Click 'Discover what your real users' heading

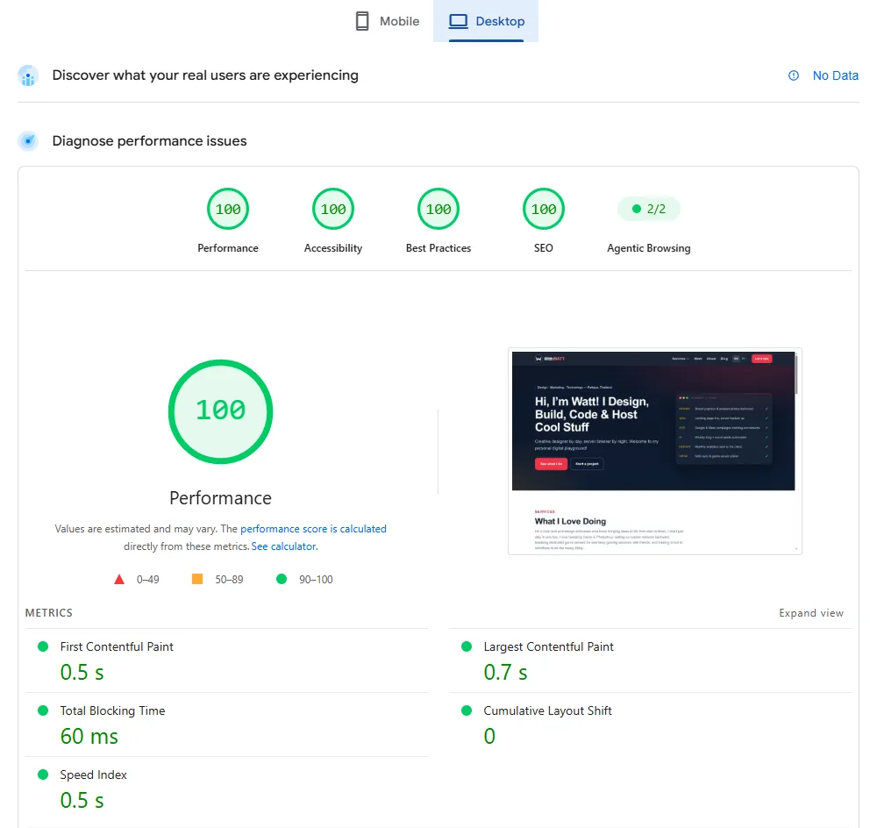205,75
